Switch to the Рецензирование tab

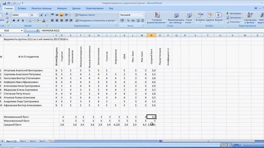94,8
